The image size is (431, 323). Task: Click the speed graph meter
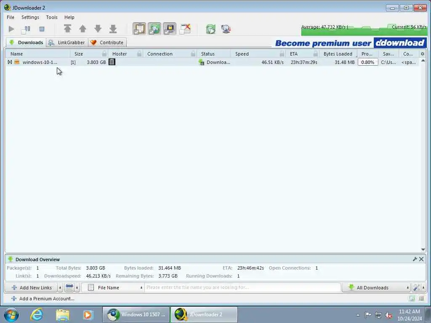click(x=364, y=30)
